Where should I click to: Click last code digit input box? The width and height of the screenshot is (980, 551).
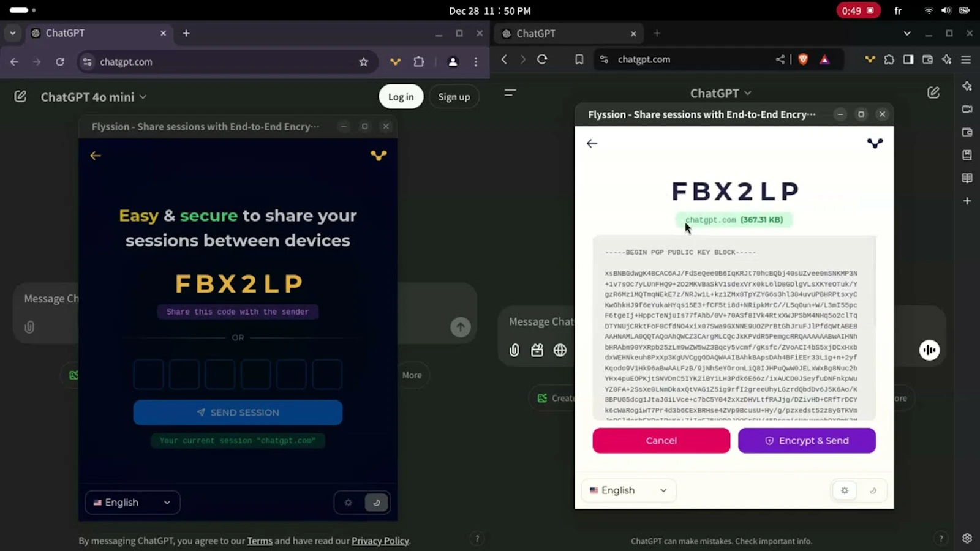coord(327,374)
